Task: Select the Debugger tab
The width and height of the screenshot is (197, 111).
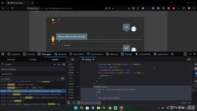Action: [x=44, y=54]
